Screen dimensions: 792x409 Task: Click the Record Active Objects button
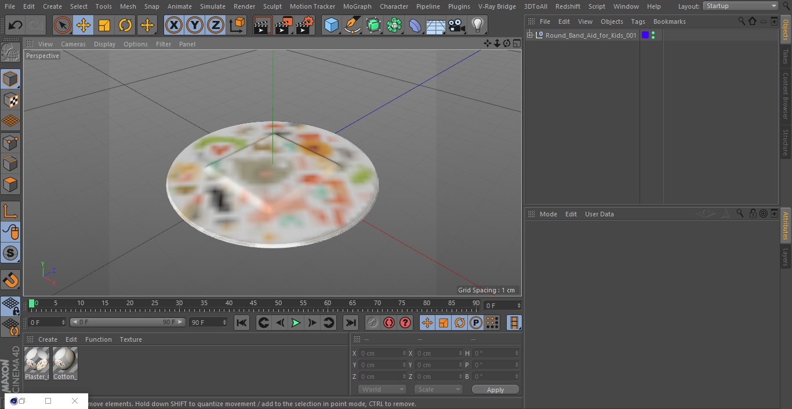(373, 323)
